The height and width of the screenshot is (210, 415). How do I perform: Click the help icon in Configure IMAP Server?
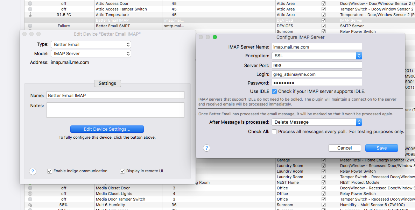click(x=207, y=148)
